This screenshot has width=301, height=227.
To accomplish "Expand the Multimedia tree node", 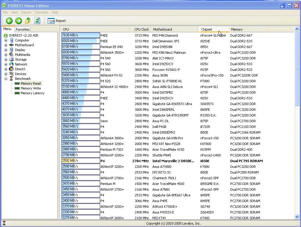I will coord(6,55).
